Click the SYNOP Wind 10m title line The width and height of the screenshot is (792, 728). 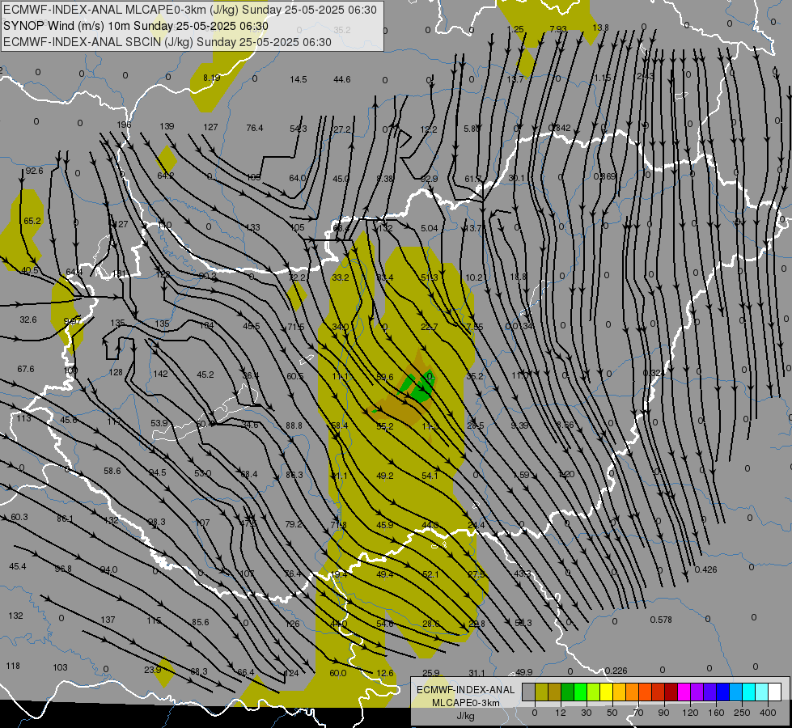click(135, 26)
